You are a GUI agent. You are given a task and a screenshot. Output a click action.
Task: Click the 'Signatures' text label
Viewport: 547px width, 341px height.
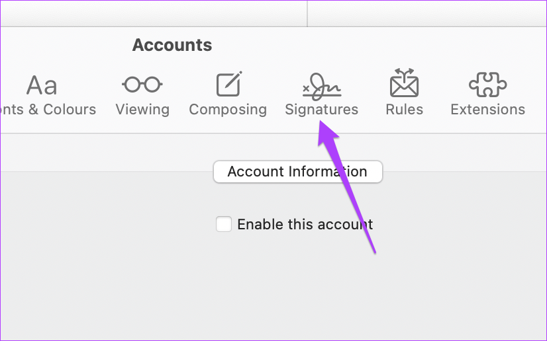click(322, 110)
